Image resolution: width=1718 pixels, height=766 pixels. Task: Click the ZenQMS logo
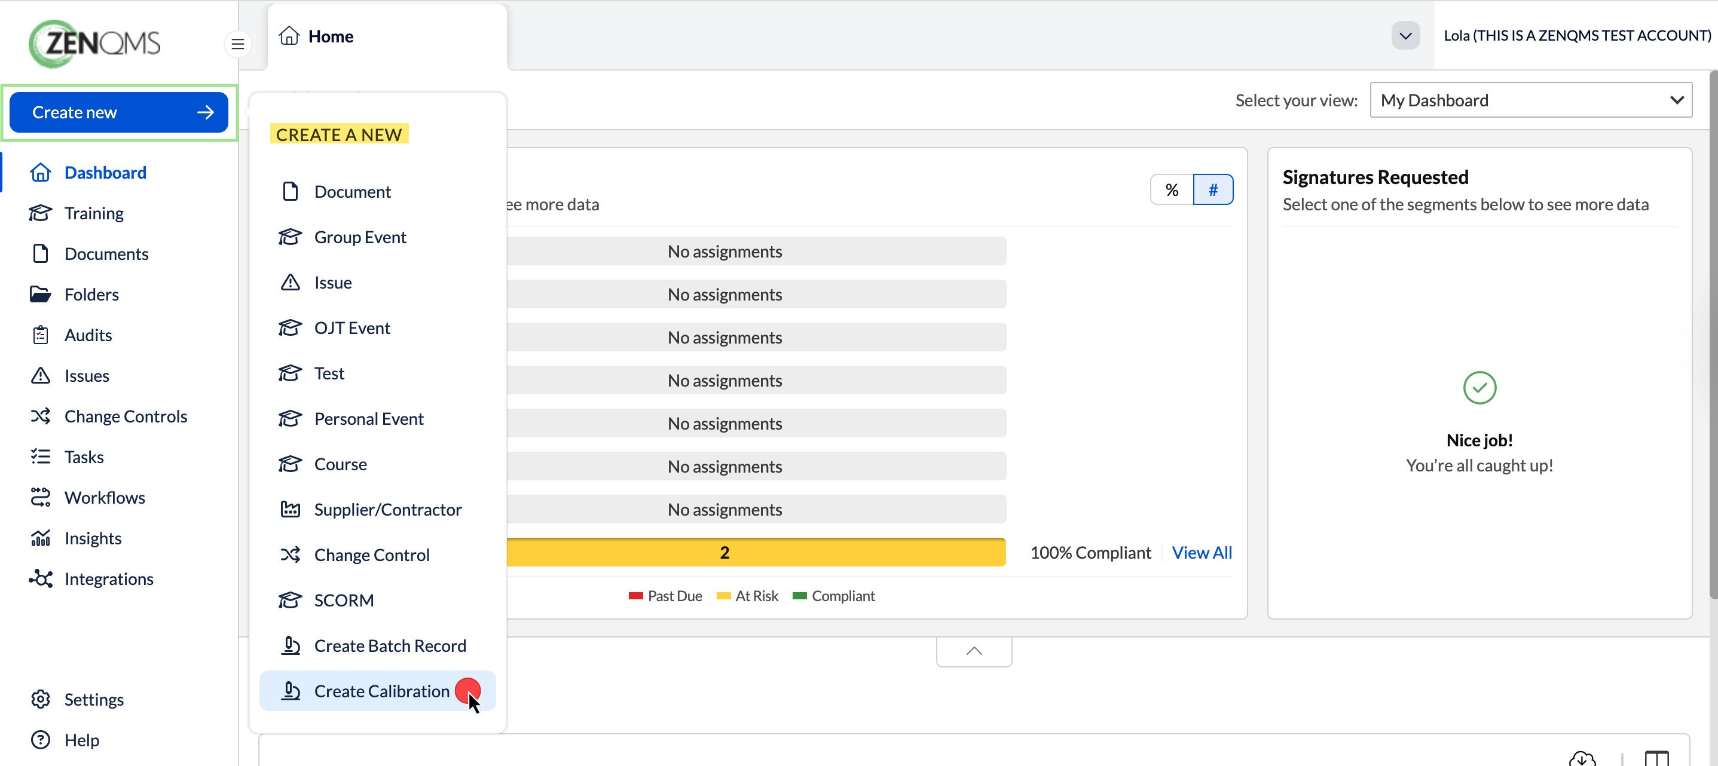(x=94, y=44)
